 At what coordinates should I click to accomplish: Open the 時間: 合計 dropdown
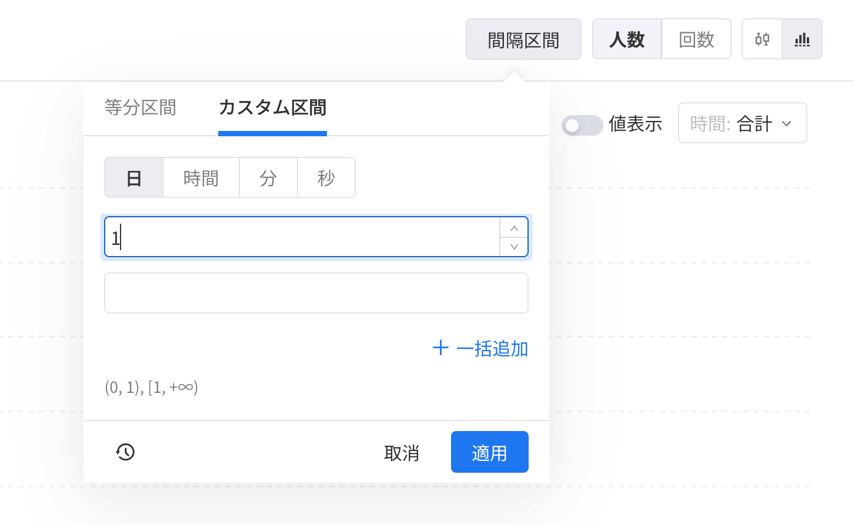(x=742, y=123)
